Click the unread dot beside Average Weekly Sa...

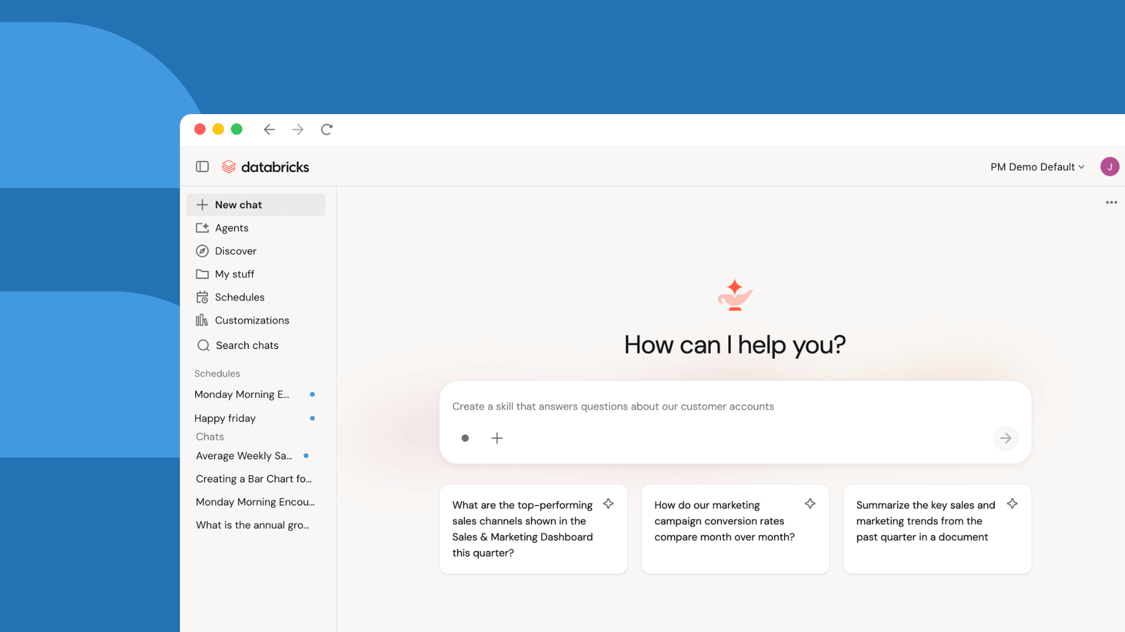(306, 456)
